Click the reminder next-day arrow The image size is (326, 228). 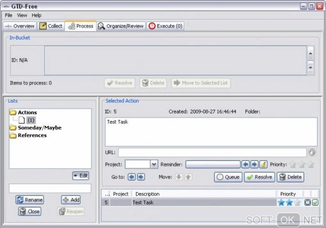coord(254,164)
